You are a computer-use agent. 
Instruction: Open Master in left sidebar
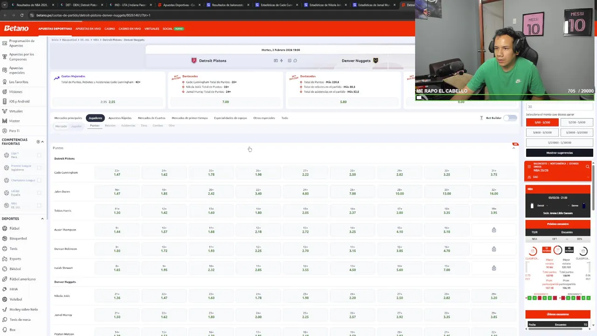pyautogui.click(x=14, y=121)
